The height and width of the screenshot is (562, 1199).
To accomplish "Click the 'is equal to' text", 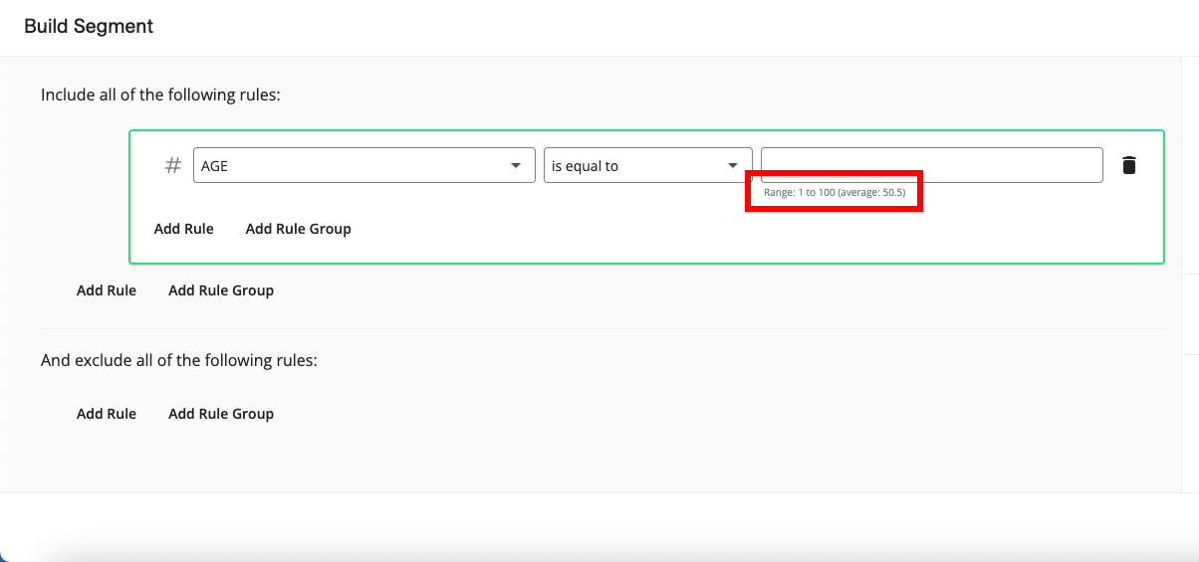I will (x=586, y=166).
